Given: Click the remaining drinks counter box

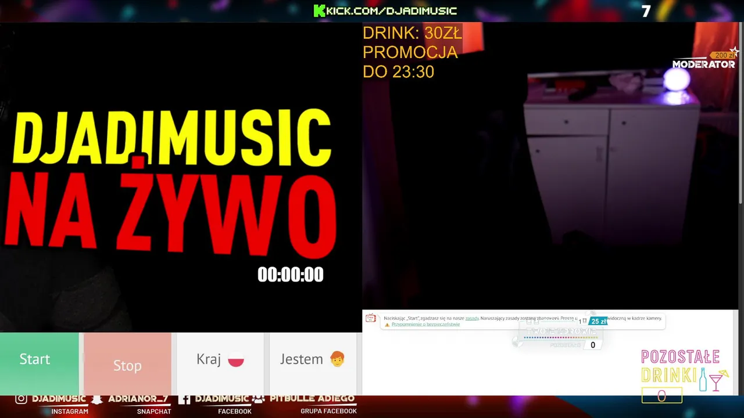Looking at the screenshot, I should click(x=661, y=395).
